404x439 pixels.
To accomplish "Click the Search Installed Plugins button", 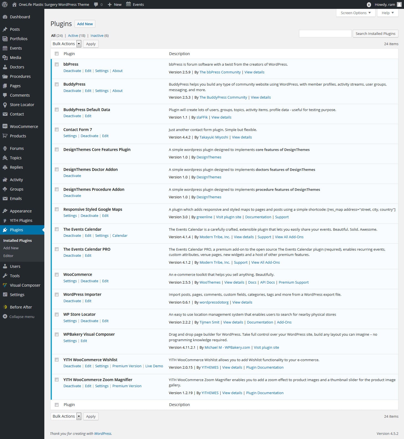I will coord(375,34).
